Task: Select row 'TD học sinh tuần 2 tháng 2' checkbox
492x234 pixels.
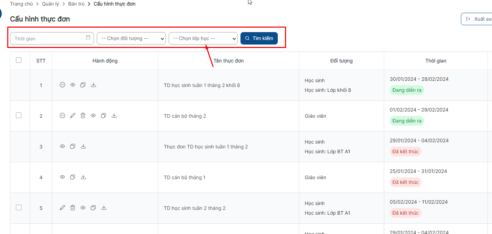Action: coord(19,207)
